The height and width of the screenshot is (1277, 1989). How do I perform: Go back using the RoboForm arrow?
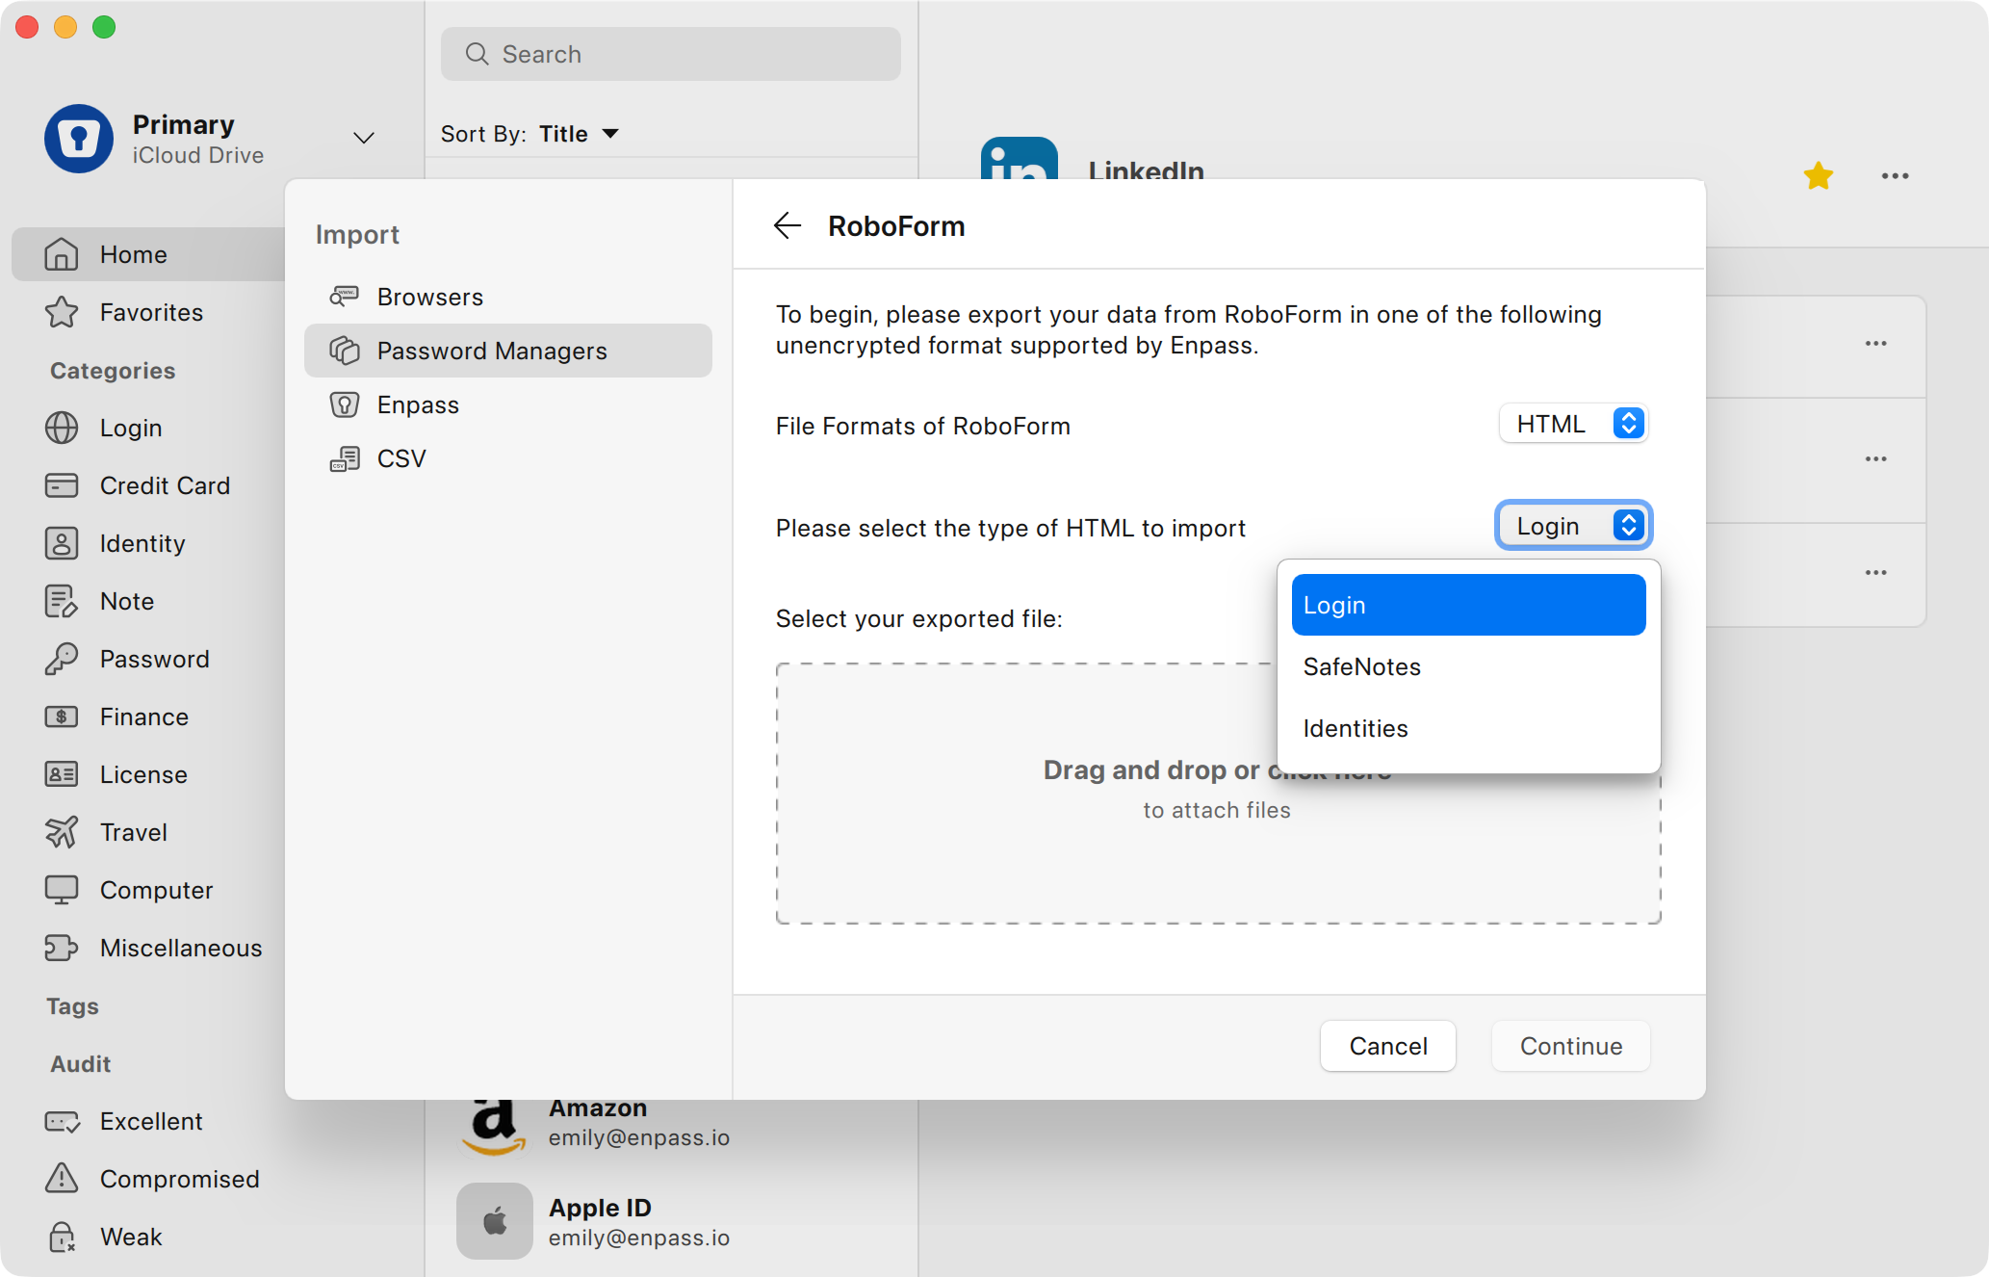pos(788,225)
